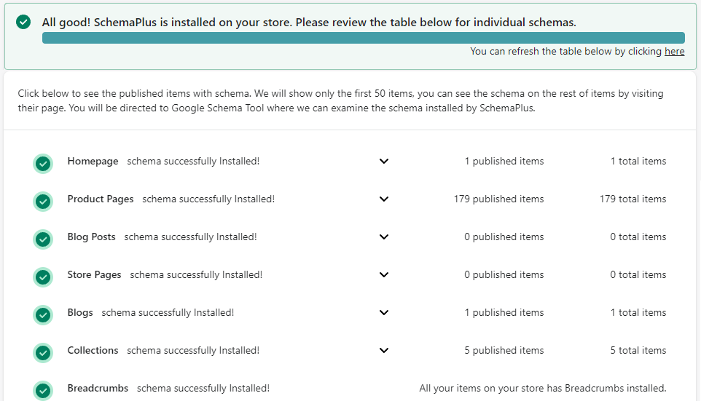Expand the Blogs schema row
701x401 pixels.
pos(384,313)
